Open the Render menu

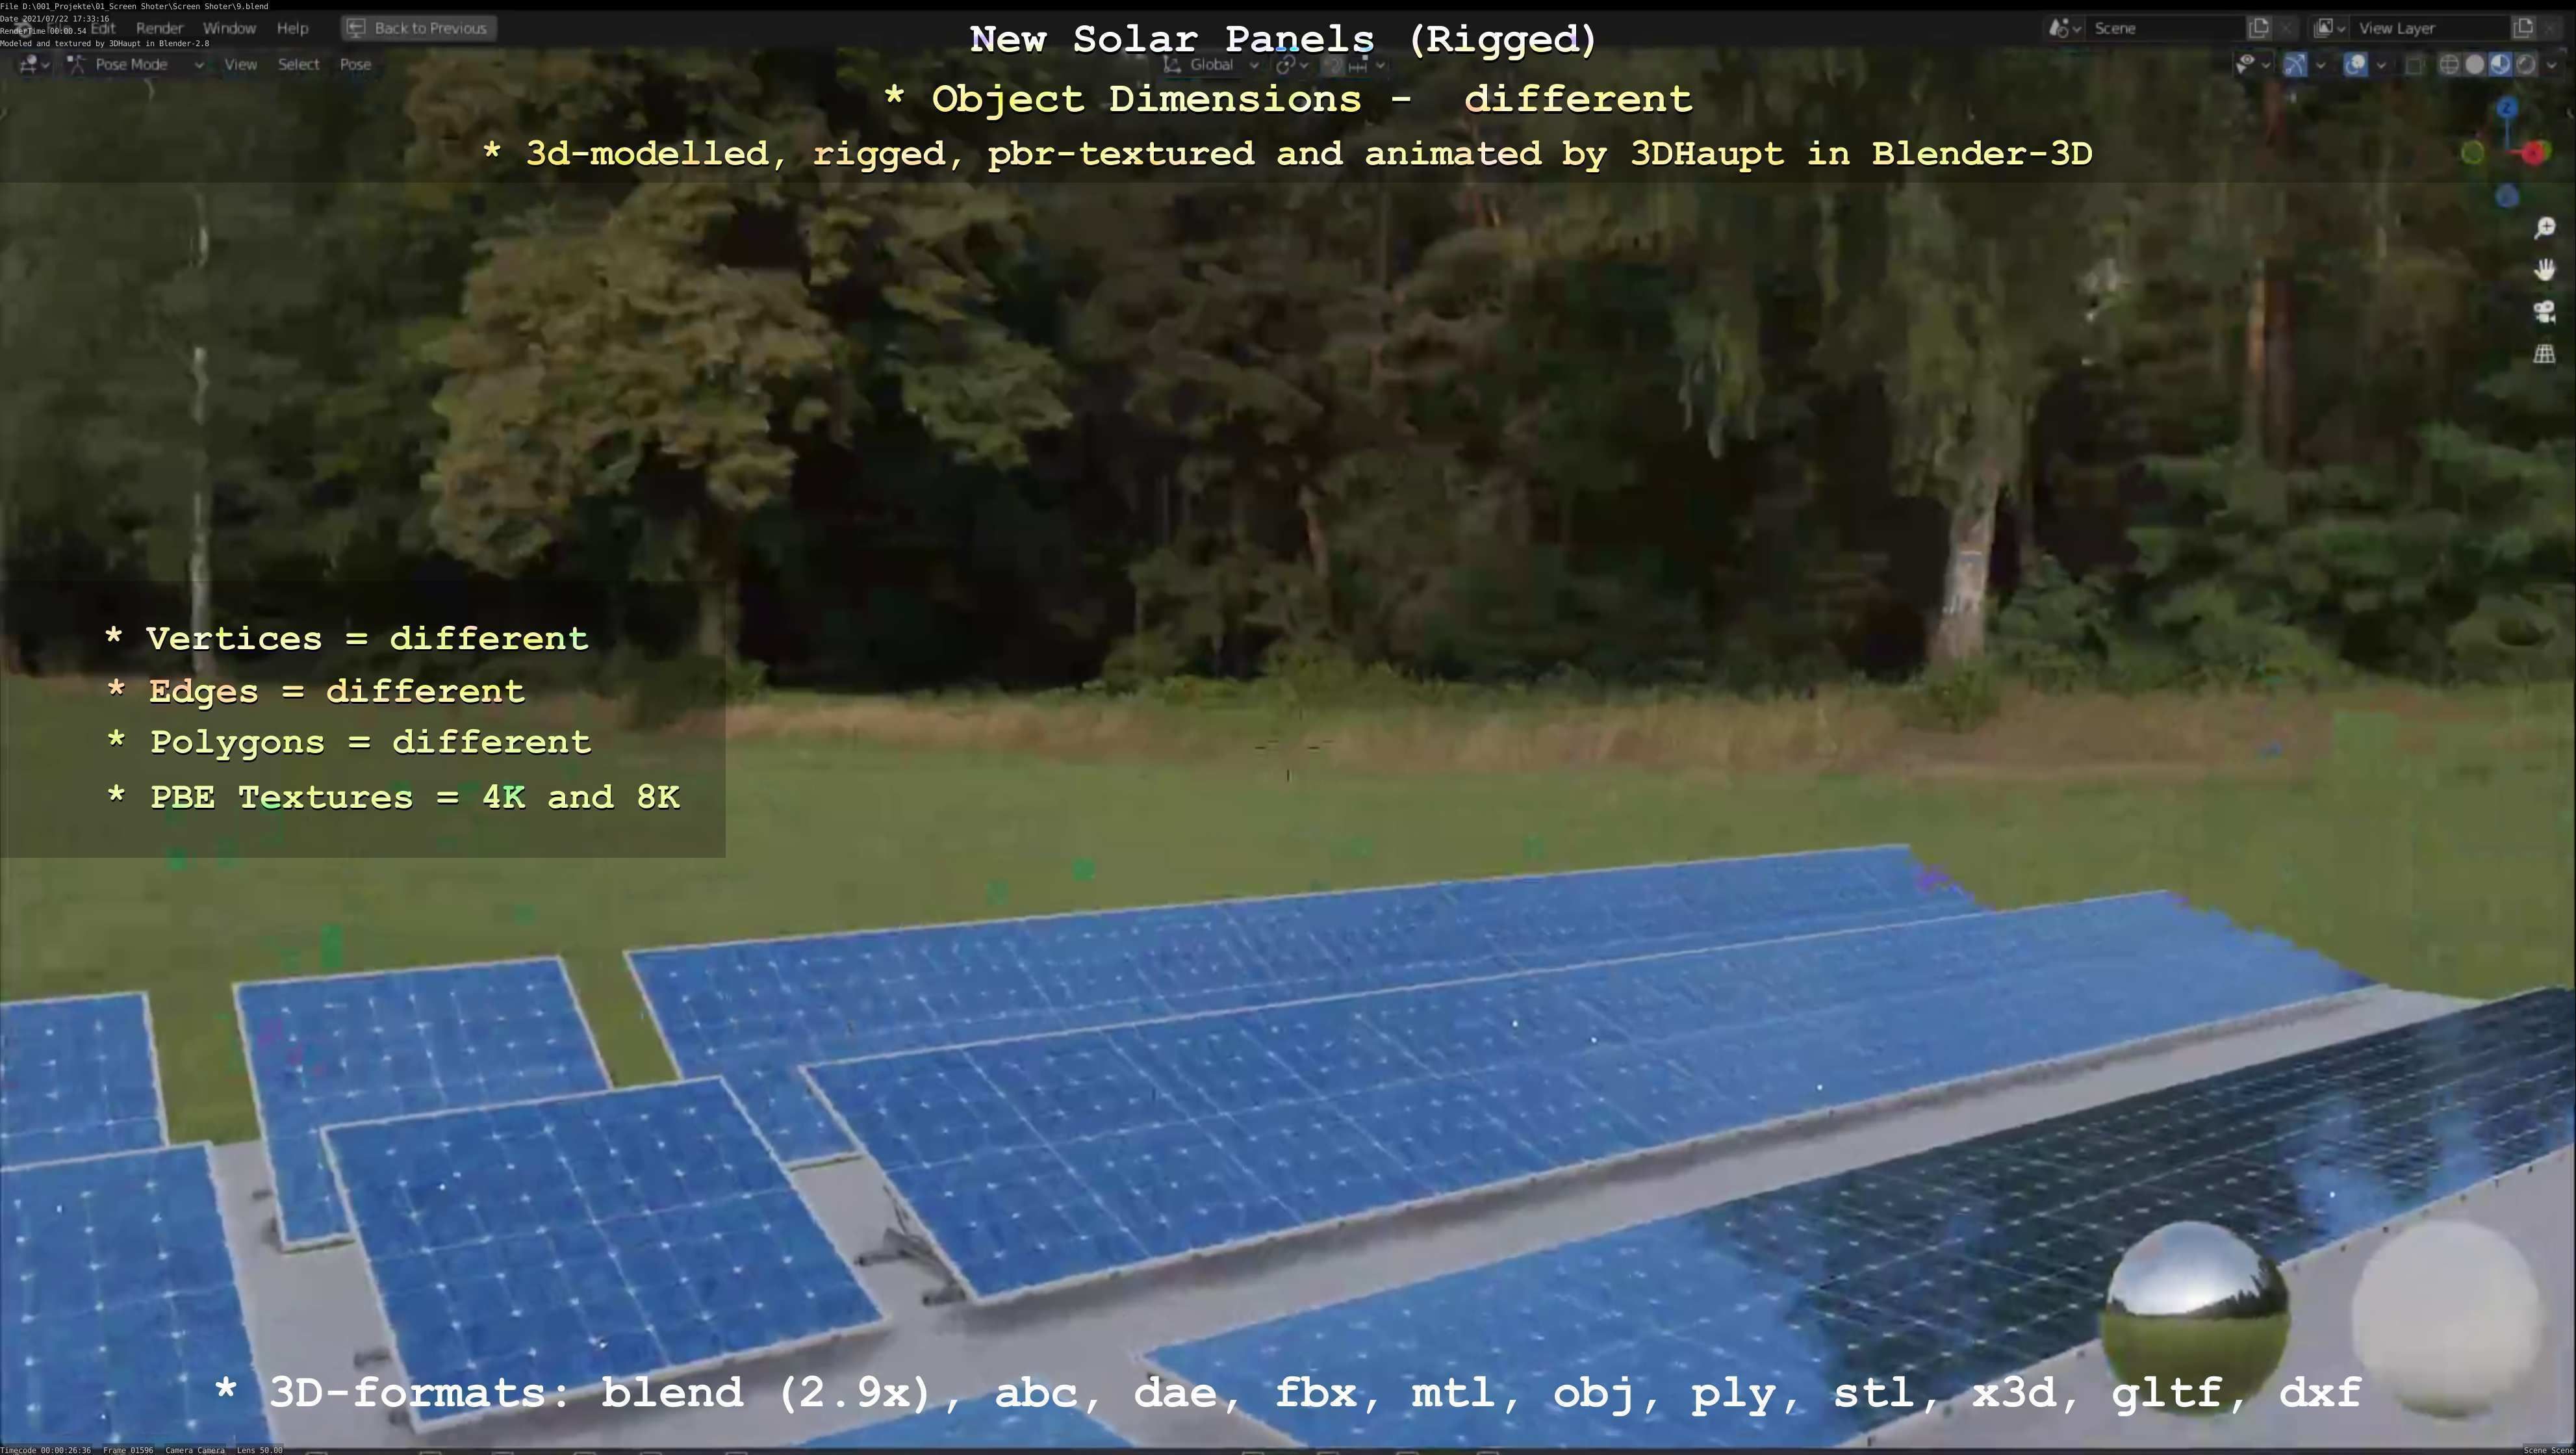pyautogui.click(x=159, y=28)
